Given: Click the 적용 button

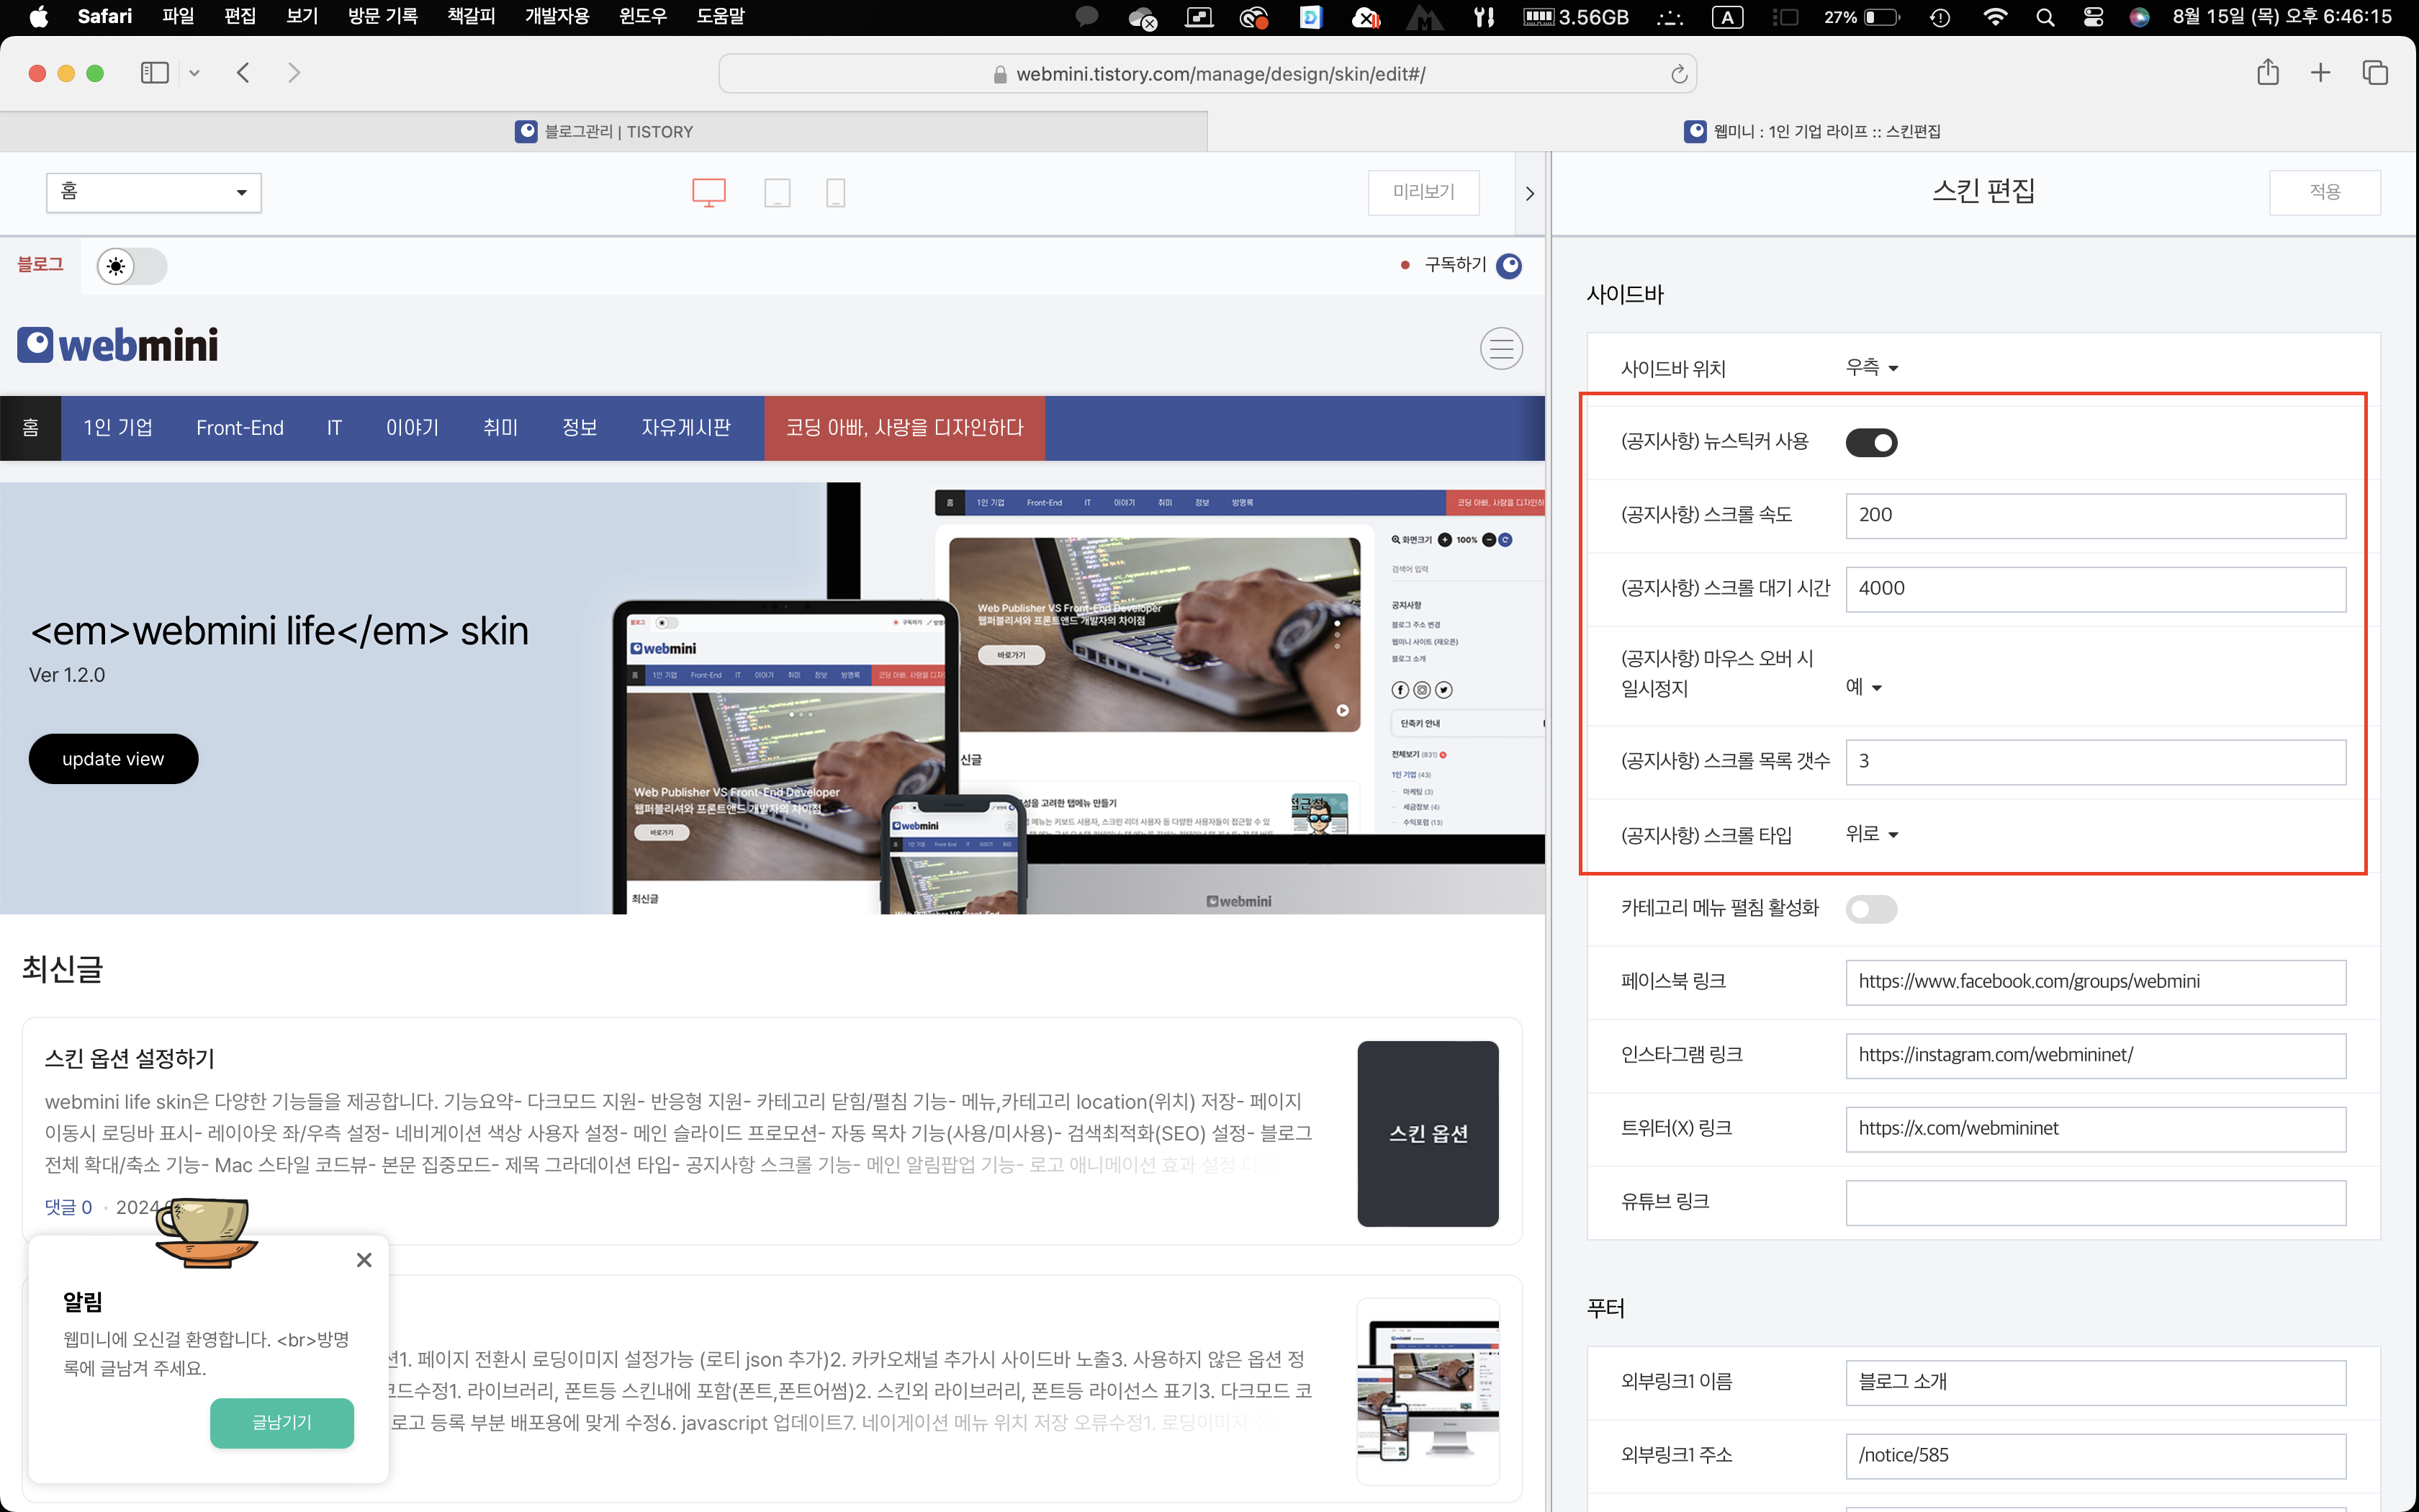Looking at the screenshot, I should coord(2324,192).
